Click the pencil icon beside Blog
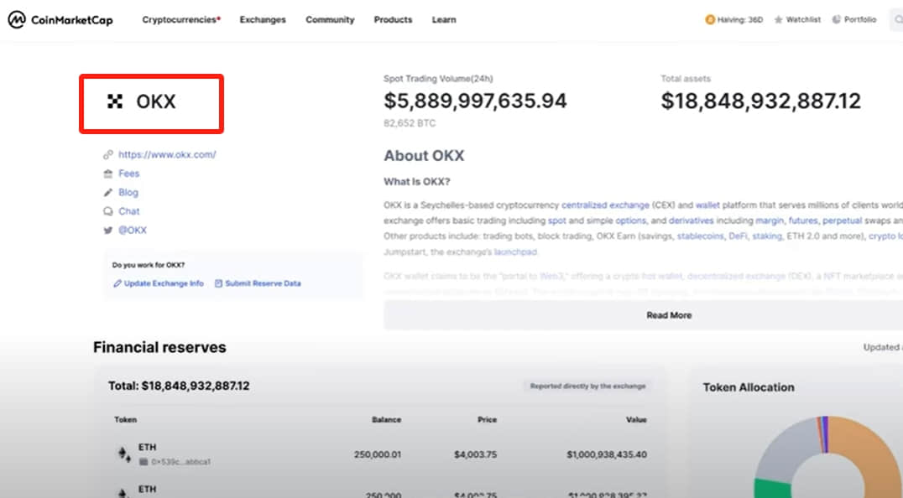Image resolution: width=903 pixels, height=498 pixels. tap(107, 192)
